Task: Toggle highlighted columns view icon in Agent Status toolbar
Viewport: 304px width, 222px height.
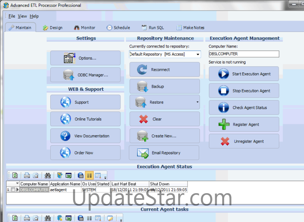Action: pyautogui.click(x=89, y=176)
